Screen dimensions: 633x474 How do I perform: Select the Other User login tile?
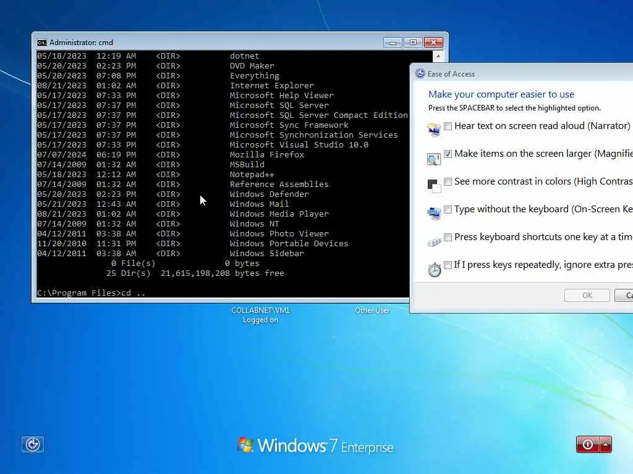point(372,310)
